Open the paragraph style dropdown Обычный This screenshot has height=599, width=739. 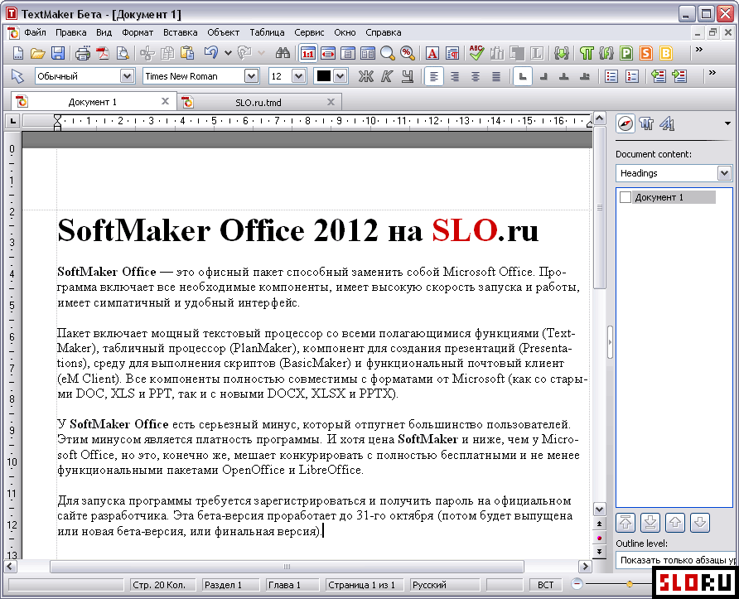pyautogui.click(x=127, y=76)
